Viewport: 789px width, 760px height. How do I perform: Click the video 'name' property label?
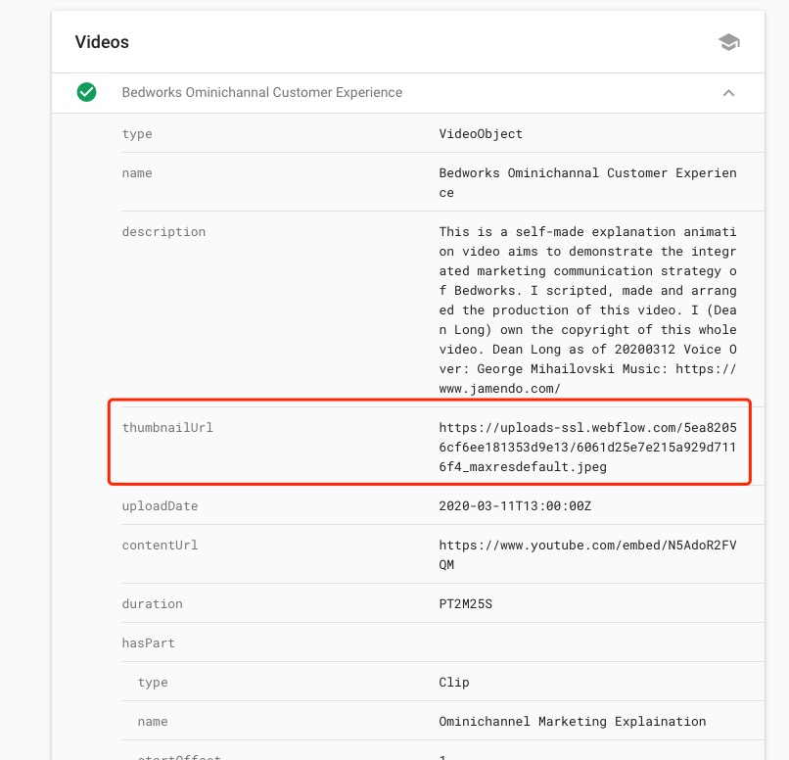coord(137,173)
